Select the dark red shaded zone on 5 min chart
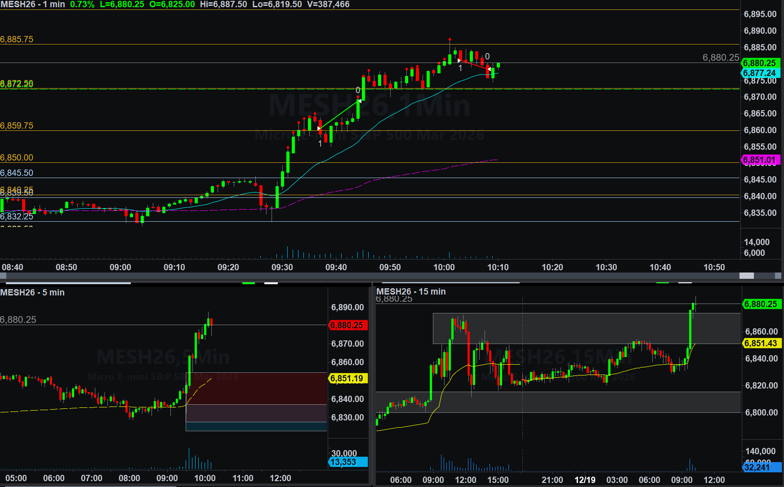This screenshot has height=487, width=784. click(256, 388)
